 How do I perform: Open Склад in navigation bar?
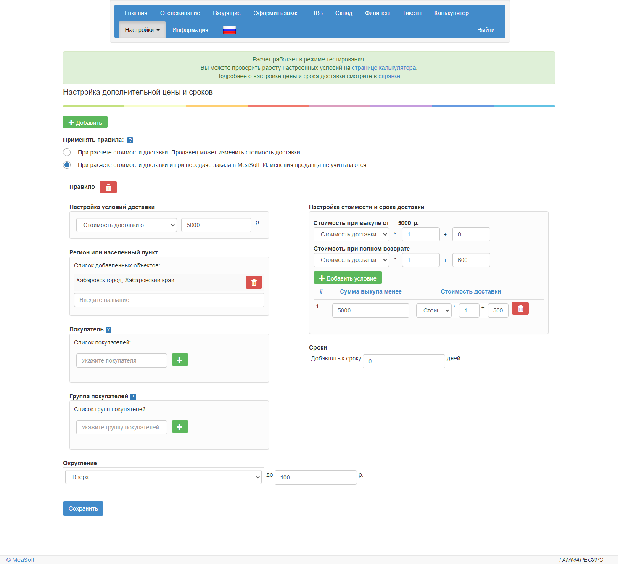click(344, 13)
